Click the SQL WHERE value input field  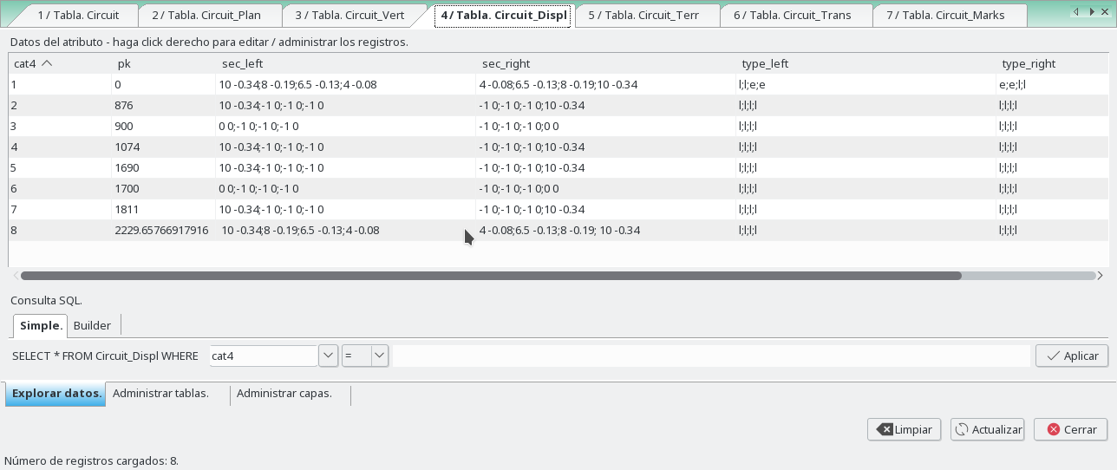click(710, 356)
